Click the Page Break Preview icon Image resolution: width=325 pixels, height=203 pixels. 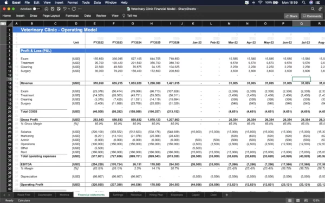tap(306, 200)
